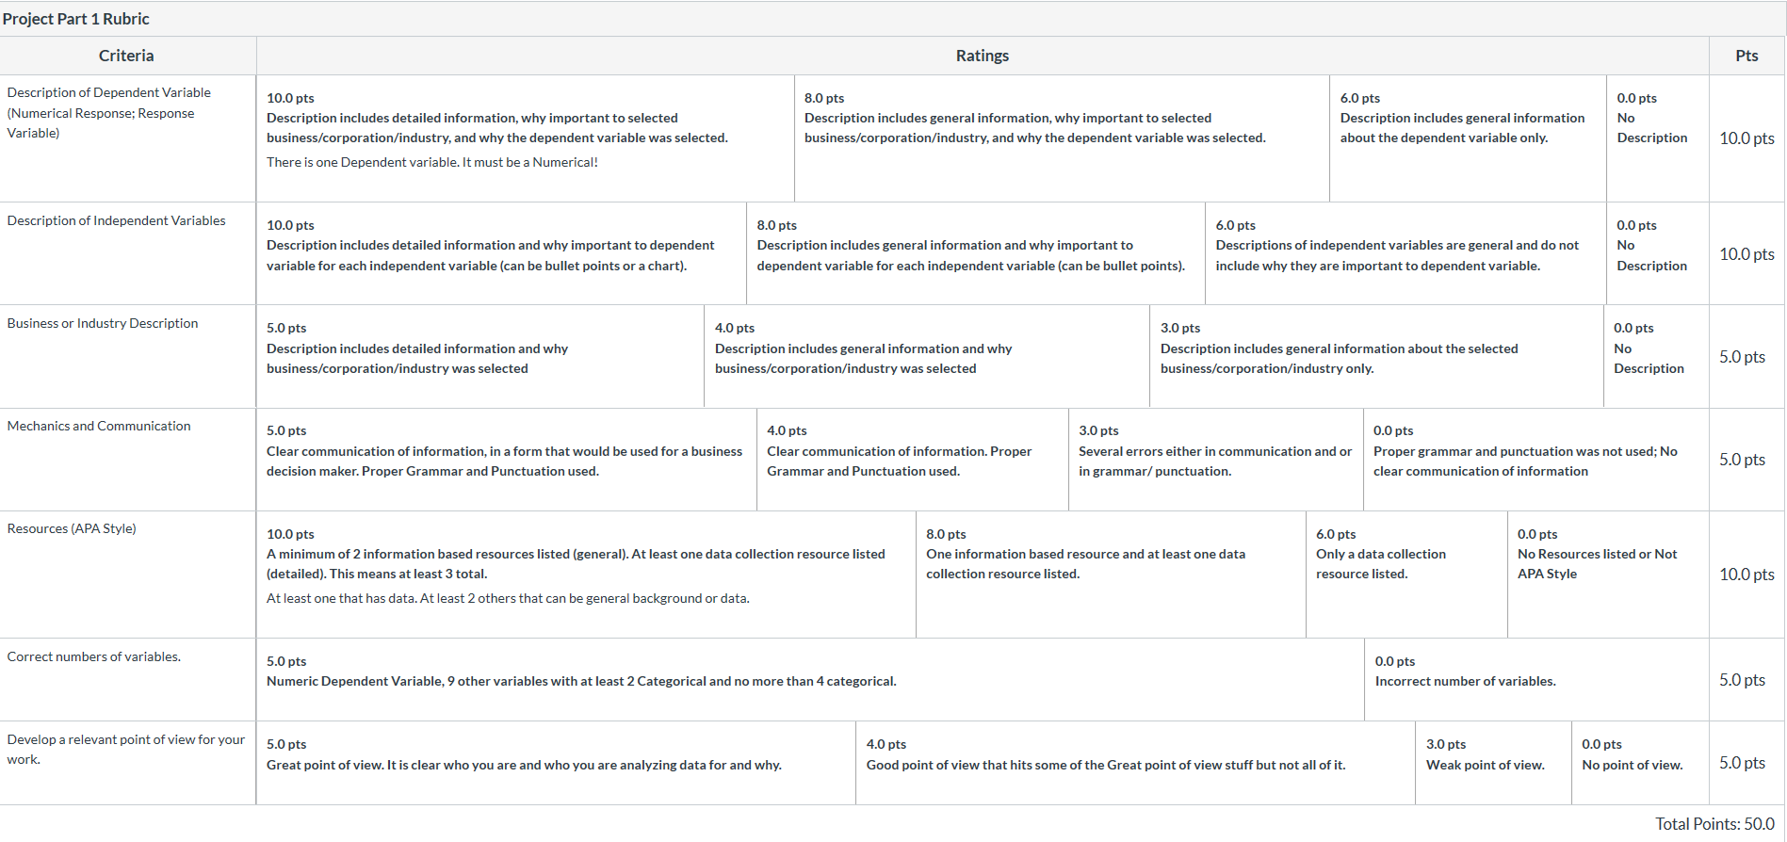Image resolution: width=1787 pixels, height=842 pixels.
Task: Choose 0.0 pts Mechanics rating with grammar issues
Action: pyautogui.click(x=1536, y=460)
